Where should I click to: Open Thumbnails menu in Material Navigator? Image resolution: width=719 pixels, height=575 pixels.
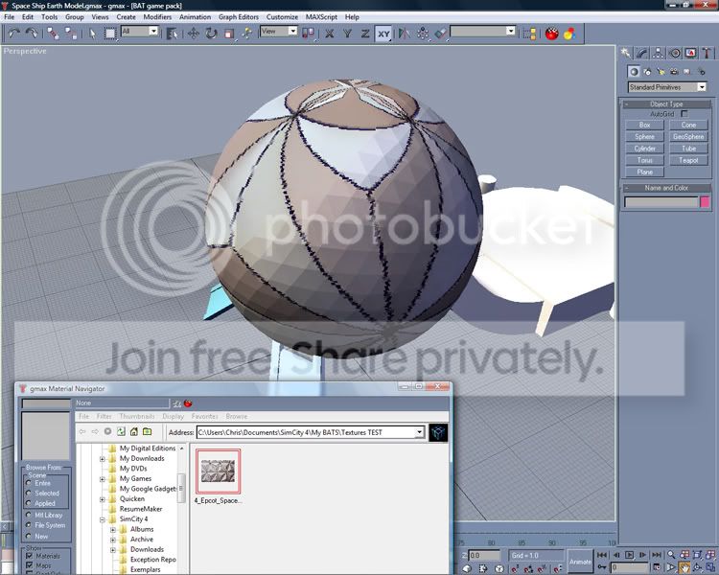[137, 416]
